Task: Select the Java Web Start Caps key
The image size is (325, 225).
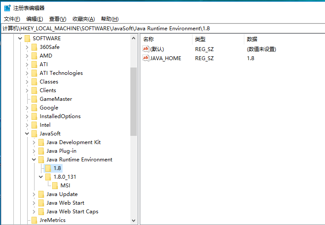Action: [72, 212]
